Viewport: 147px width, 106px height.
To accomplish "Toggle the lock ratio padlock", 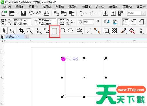I will click(x=72, y=22).
